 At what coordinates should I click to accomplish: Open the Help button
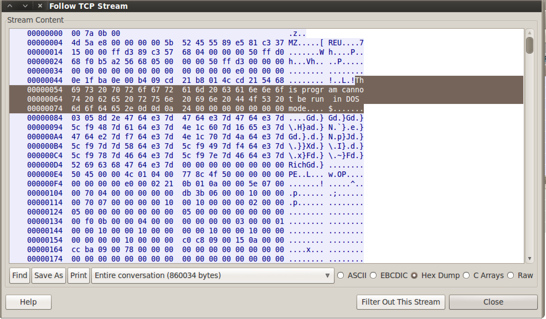click(x=28, y=302)
